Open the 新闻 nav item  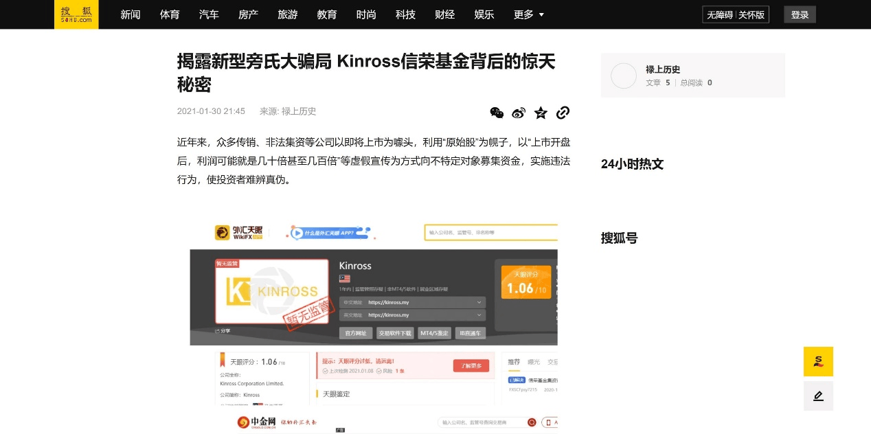[x=131, y=14]
